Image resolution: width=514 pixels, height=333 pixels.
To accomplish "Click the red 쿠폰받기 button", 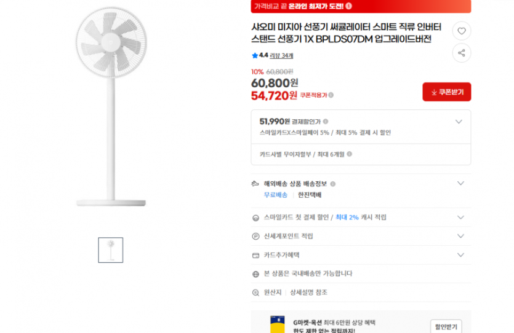I will pyautogui.click(x=446, y=92).
